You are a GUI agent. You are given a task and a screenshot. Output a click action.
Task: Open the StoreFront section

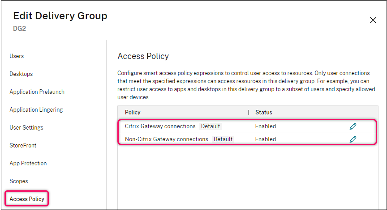pos(23,146)
